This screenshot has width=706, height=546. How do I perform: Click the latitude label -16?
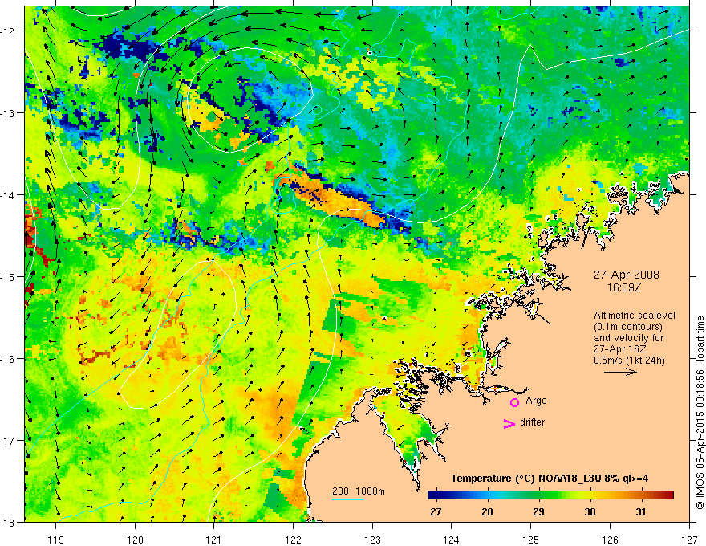(8, 359)
